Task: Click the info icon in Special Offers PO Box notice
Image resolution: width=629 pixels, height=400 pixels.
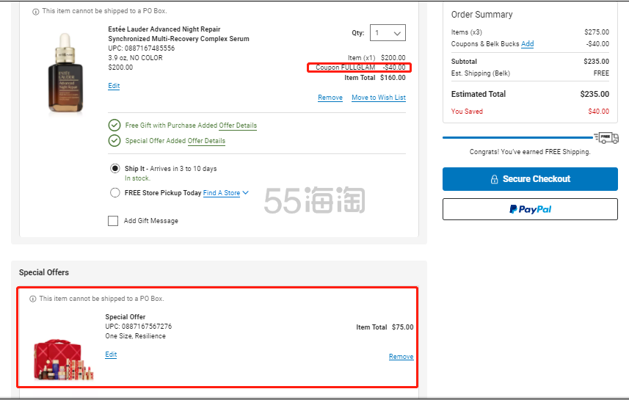Action: [x=33, y=299]
